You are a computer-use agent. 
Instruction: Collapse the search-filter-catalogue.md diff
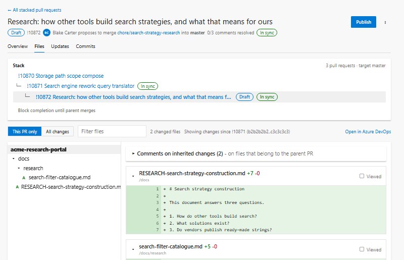pos(133,249)
